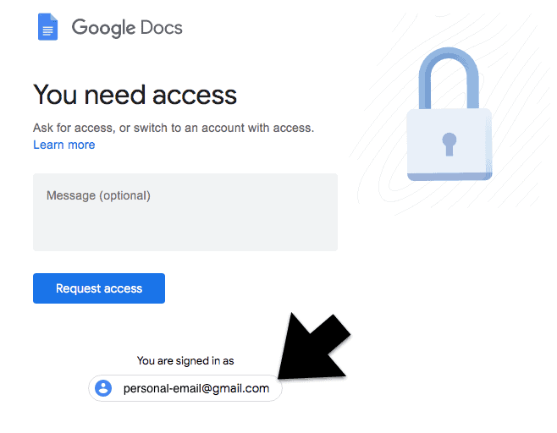Click the person avatar icon in account chip
The image size is (557, 433).
click(x=103, y=388)
